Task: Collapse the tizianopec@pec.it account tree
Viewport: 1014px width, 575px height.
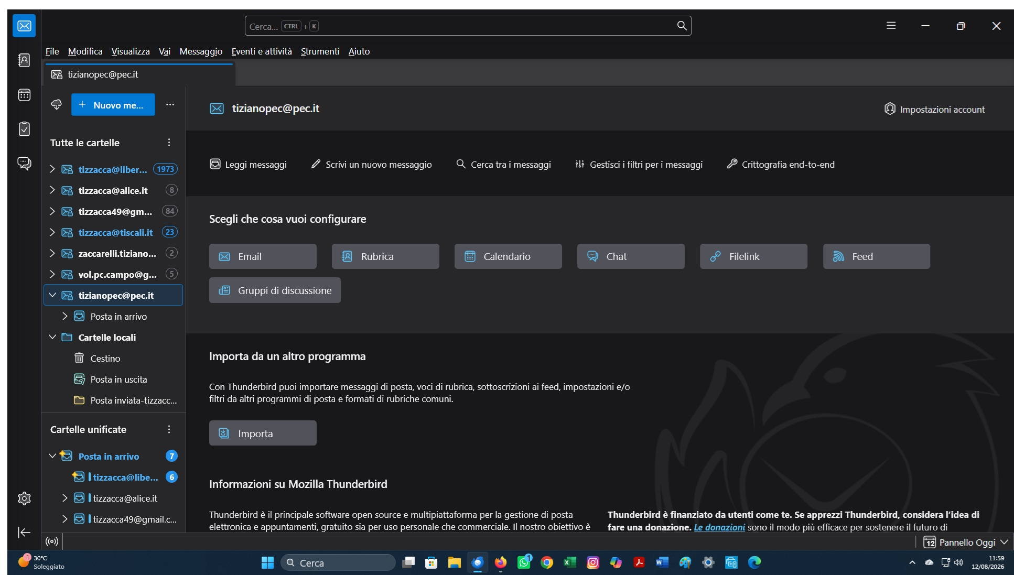Action: [x=52, y=295]
